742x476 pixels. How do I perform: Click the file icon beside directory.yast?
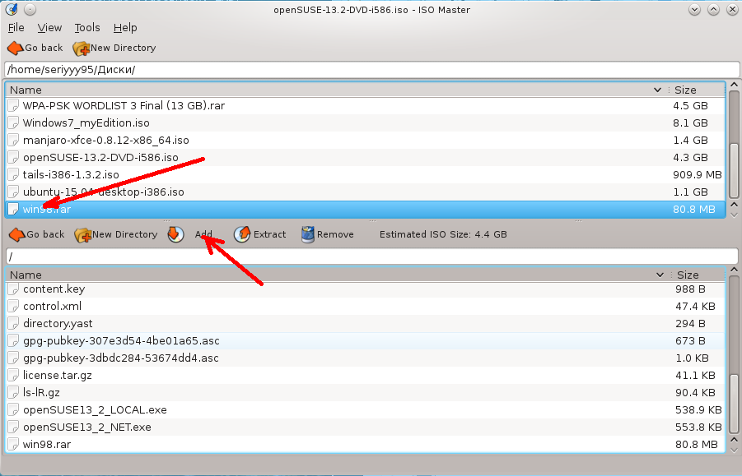pos(13,323)
